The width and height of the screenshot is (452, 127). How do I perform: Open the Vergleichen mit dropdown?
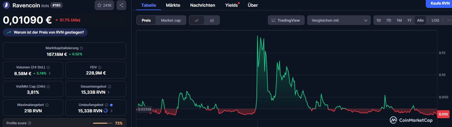coord(339,20)
